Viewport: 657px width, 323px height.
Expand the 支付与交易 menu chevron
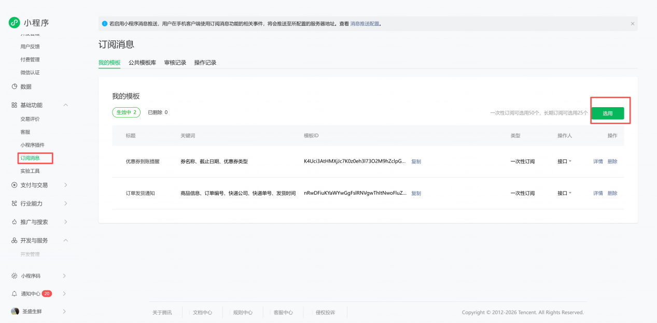coord(65,185)
